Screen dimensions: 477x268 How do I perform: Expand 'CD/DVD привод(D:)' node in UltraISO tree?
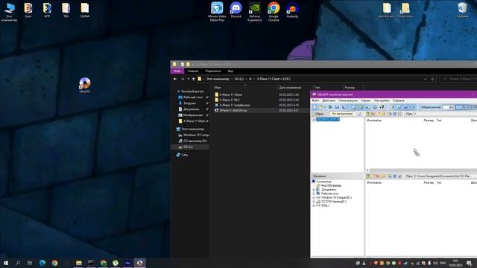pos(314,202)
